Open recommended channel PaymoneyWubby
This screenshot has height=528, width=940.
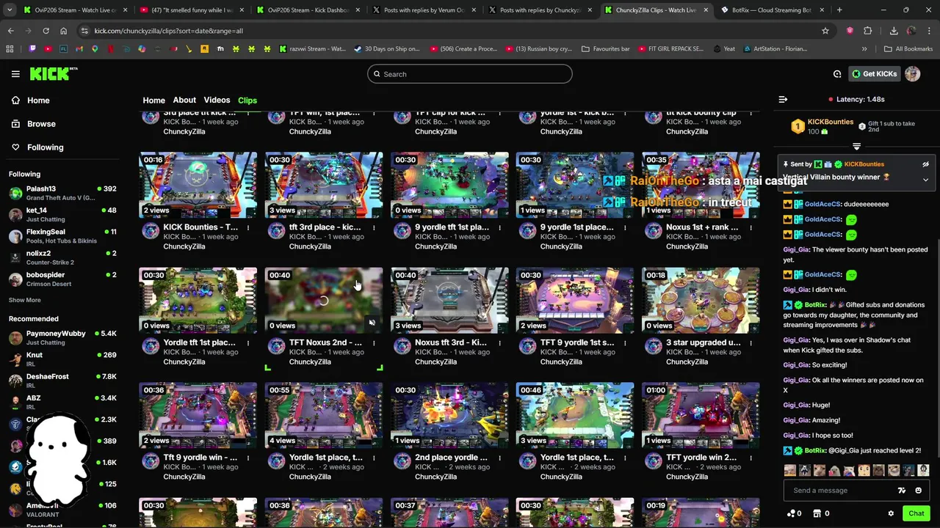(x=63, y=337)
